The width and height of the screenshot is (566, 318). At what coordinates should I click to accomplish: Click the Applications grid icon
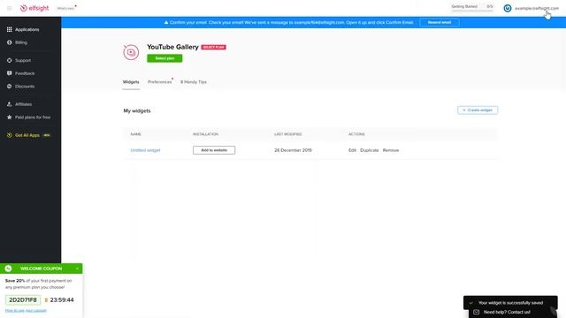(x=10, y=29)
